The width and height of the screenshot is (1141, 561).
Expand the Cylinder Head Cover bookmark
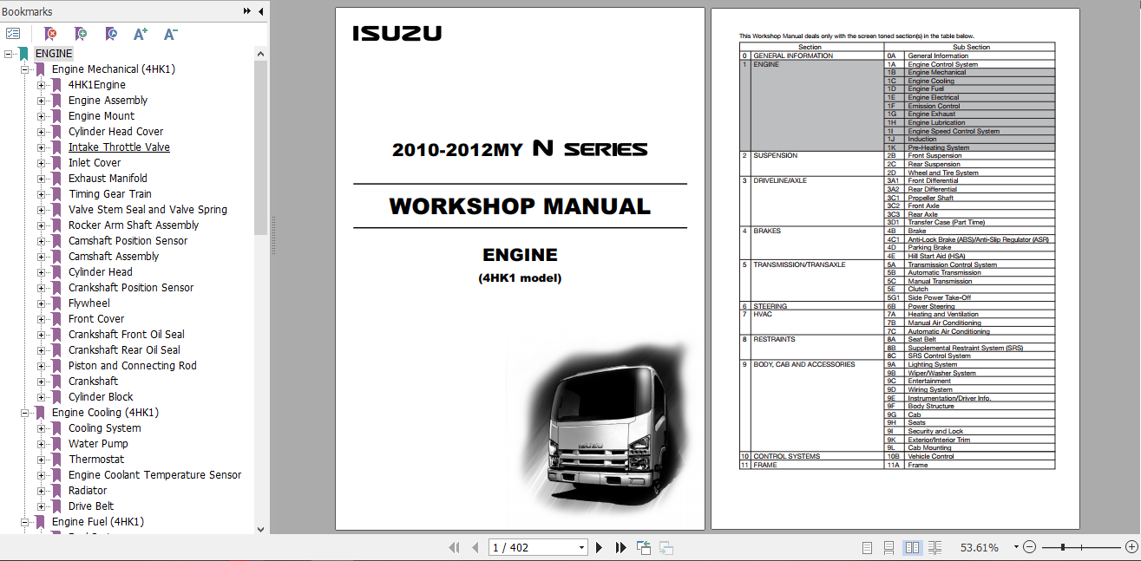[x=41, y=132]
